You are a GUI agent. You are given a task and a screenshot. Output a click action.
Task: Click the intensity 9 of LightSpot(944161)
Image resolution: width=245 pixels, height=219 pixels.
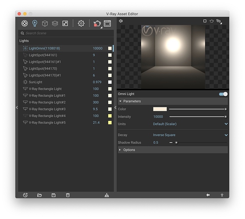coord(94,55)
